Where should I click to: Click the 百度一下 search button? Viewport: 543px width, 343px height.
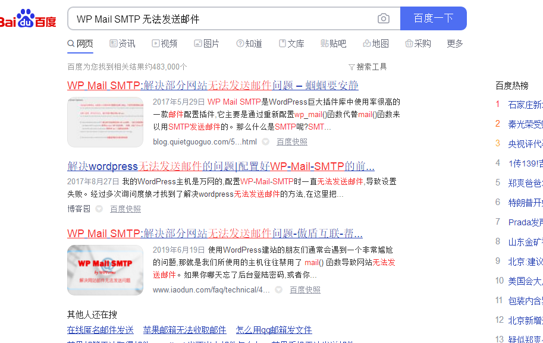433,18
